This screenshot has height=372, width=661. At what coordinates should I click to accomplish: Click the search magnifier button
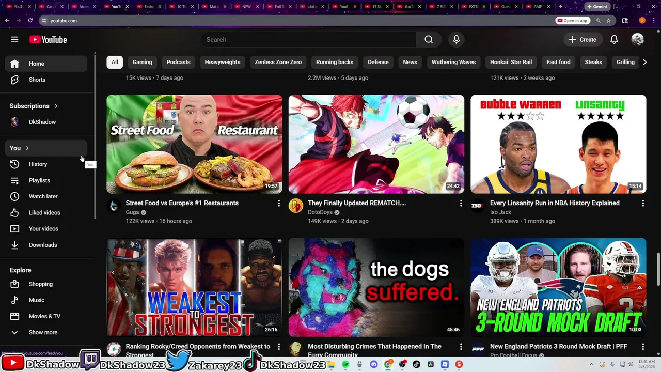tap(429, 40)
